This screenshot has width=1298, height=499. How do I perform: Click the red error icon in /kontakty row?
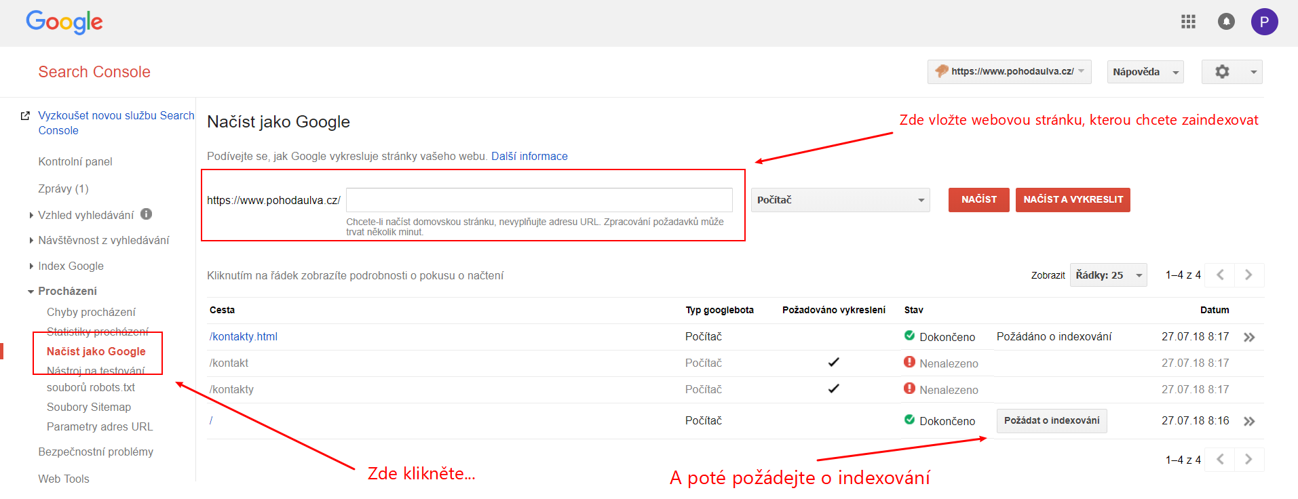coord(909,388)
